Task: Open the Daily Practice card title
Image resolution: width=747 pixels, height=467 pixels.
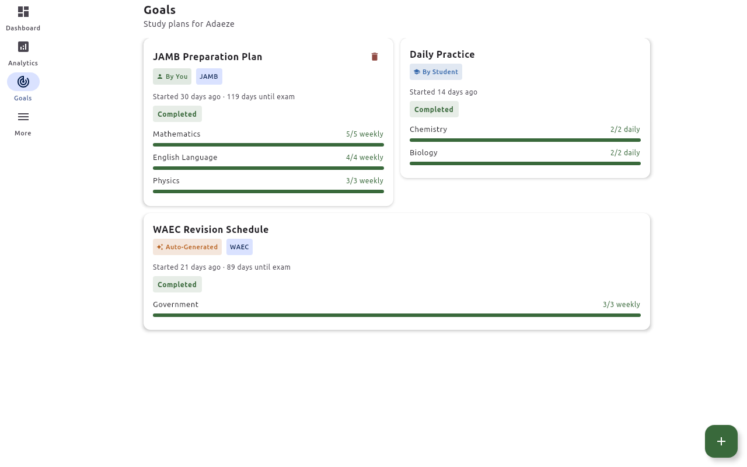Action: tap(442, 54)
